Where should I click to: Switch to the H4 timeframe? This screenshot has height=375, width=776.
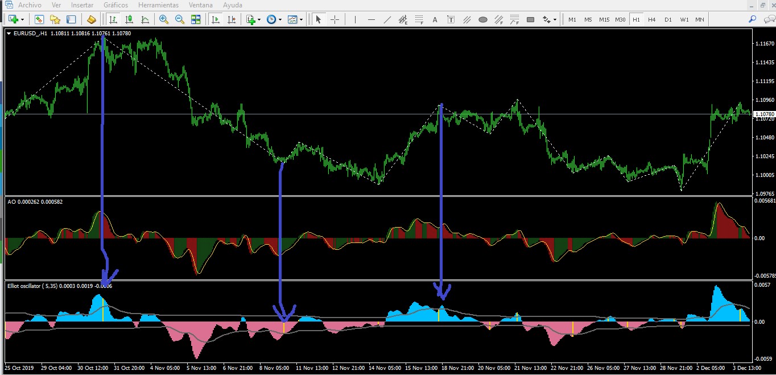[x=652, y=19]
